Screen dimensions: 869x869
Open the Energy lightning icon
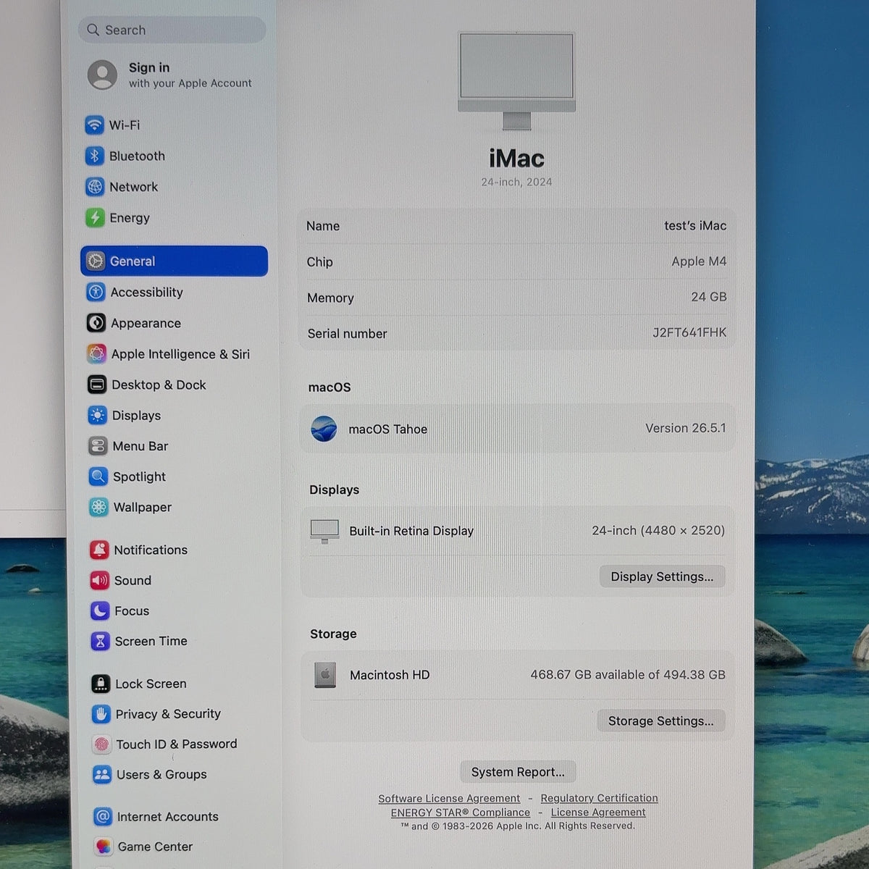pyautogui.click(x=95, y=218)
